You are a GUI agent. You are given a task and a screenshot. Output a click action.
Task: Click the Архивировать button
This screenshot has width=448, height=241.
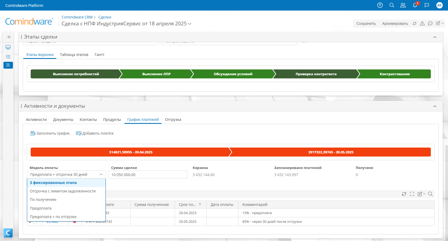[395, 23]
